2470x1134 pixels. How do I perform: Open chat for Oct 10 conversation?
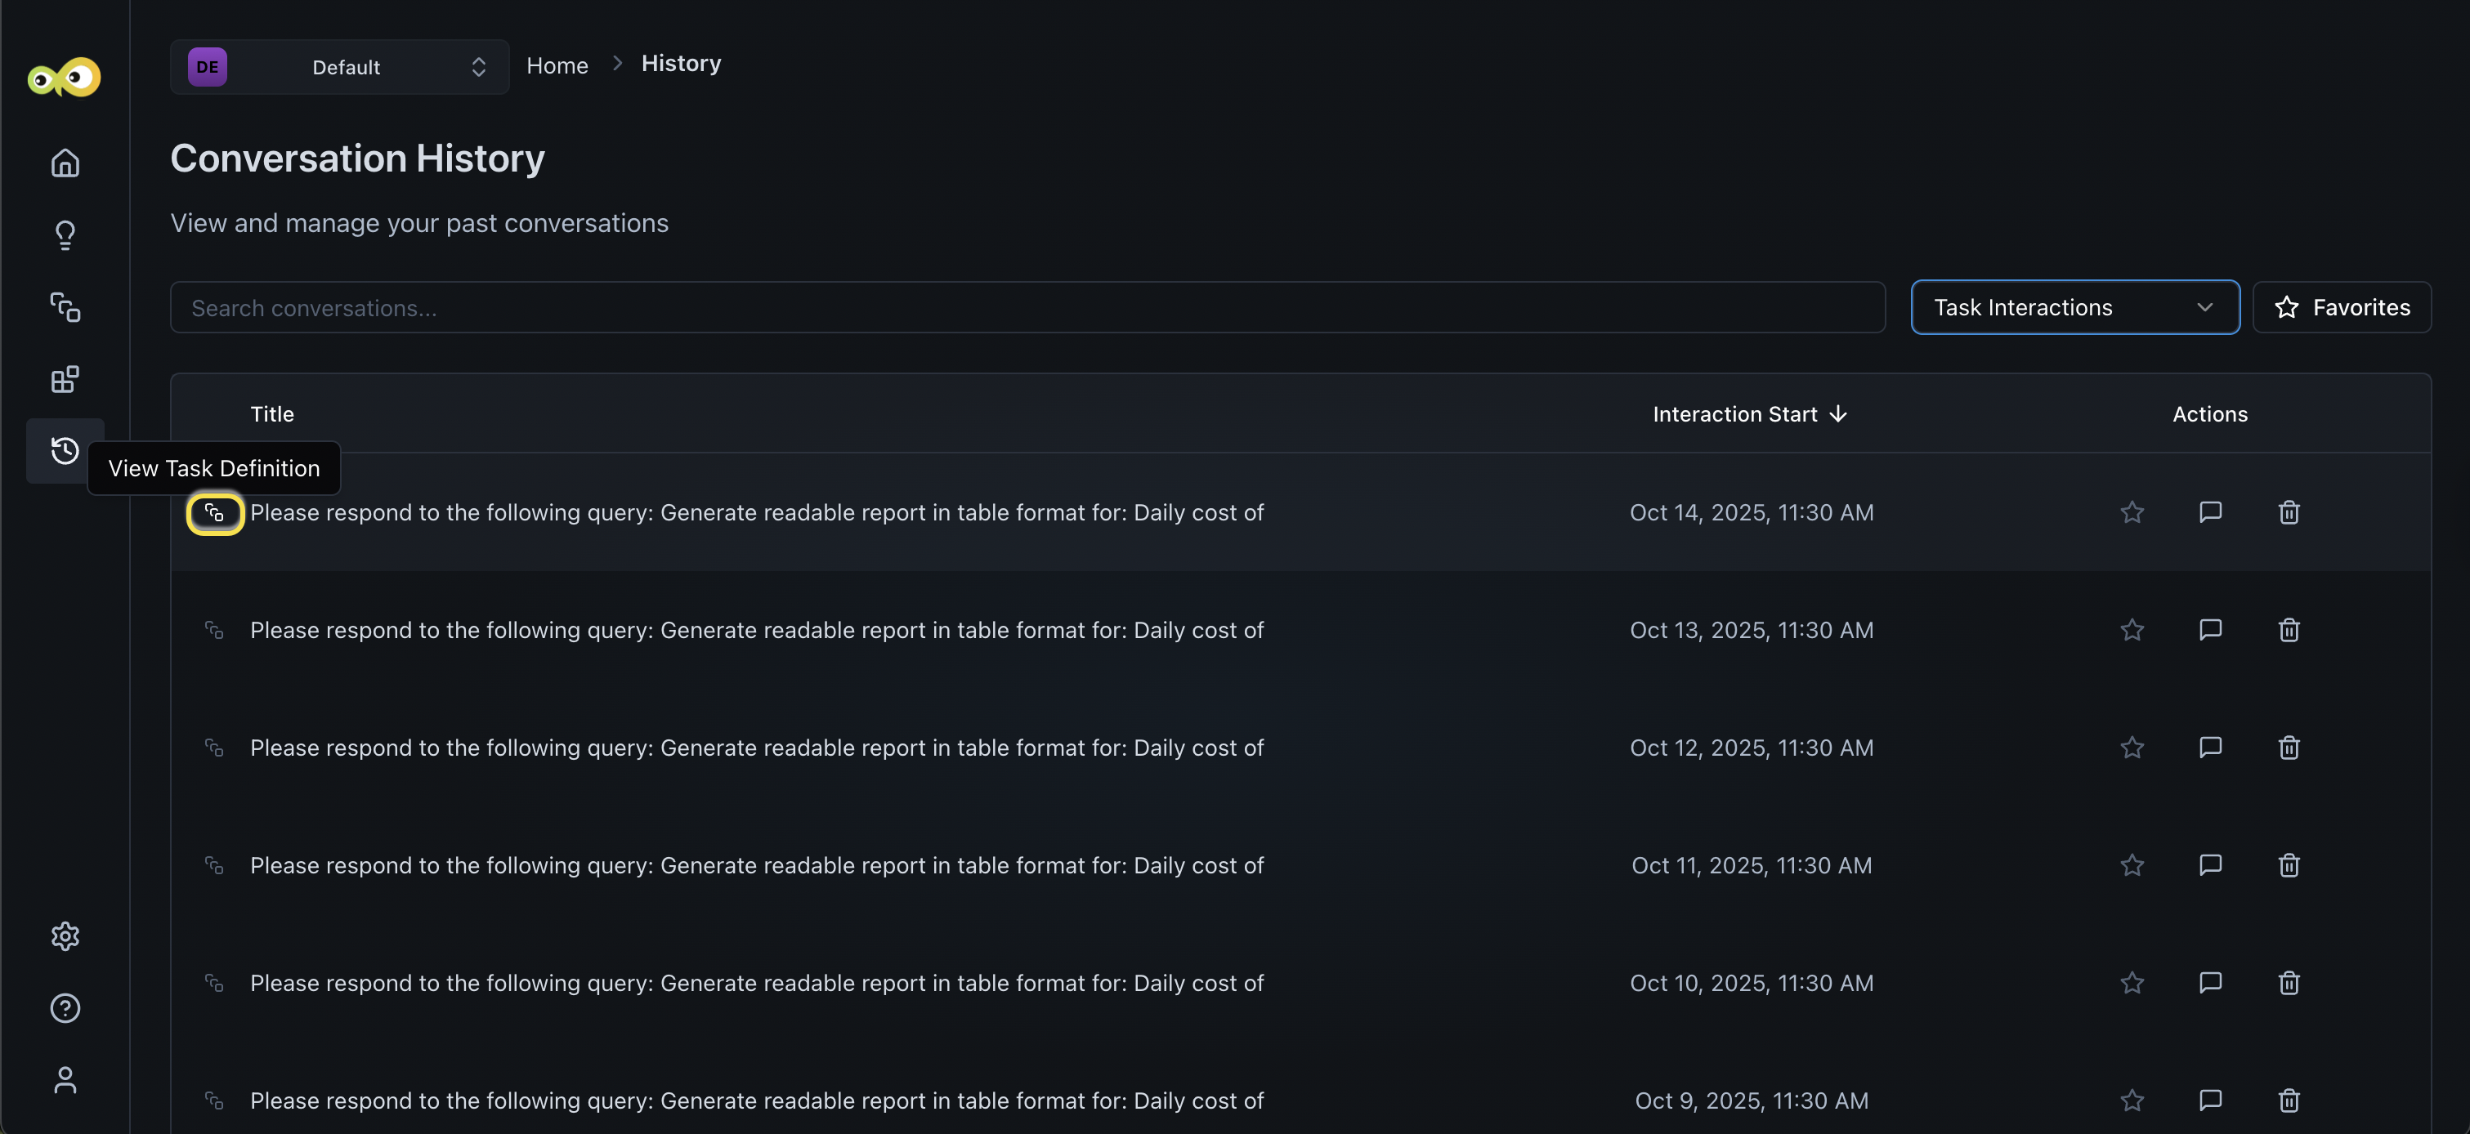[x=2210, y=983]
